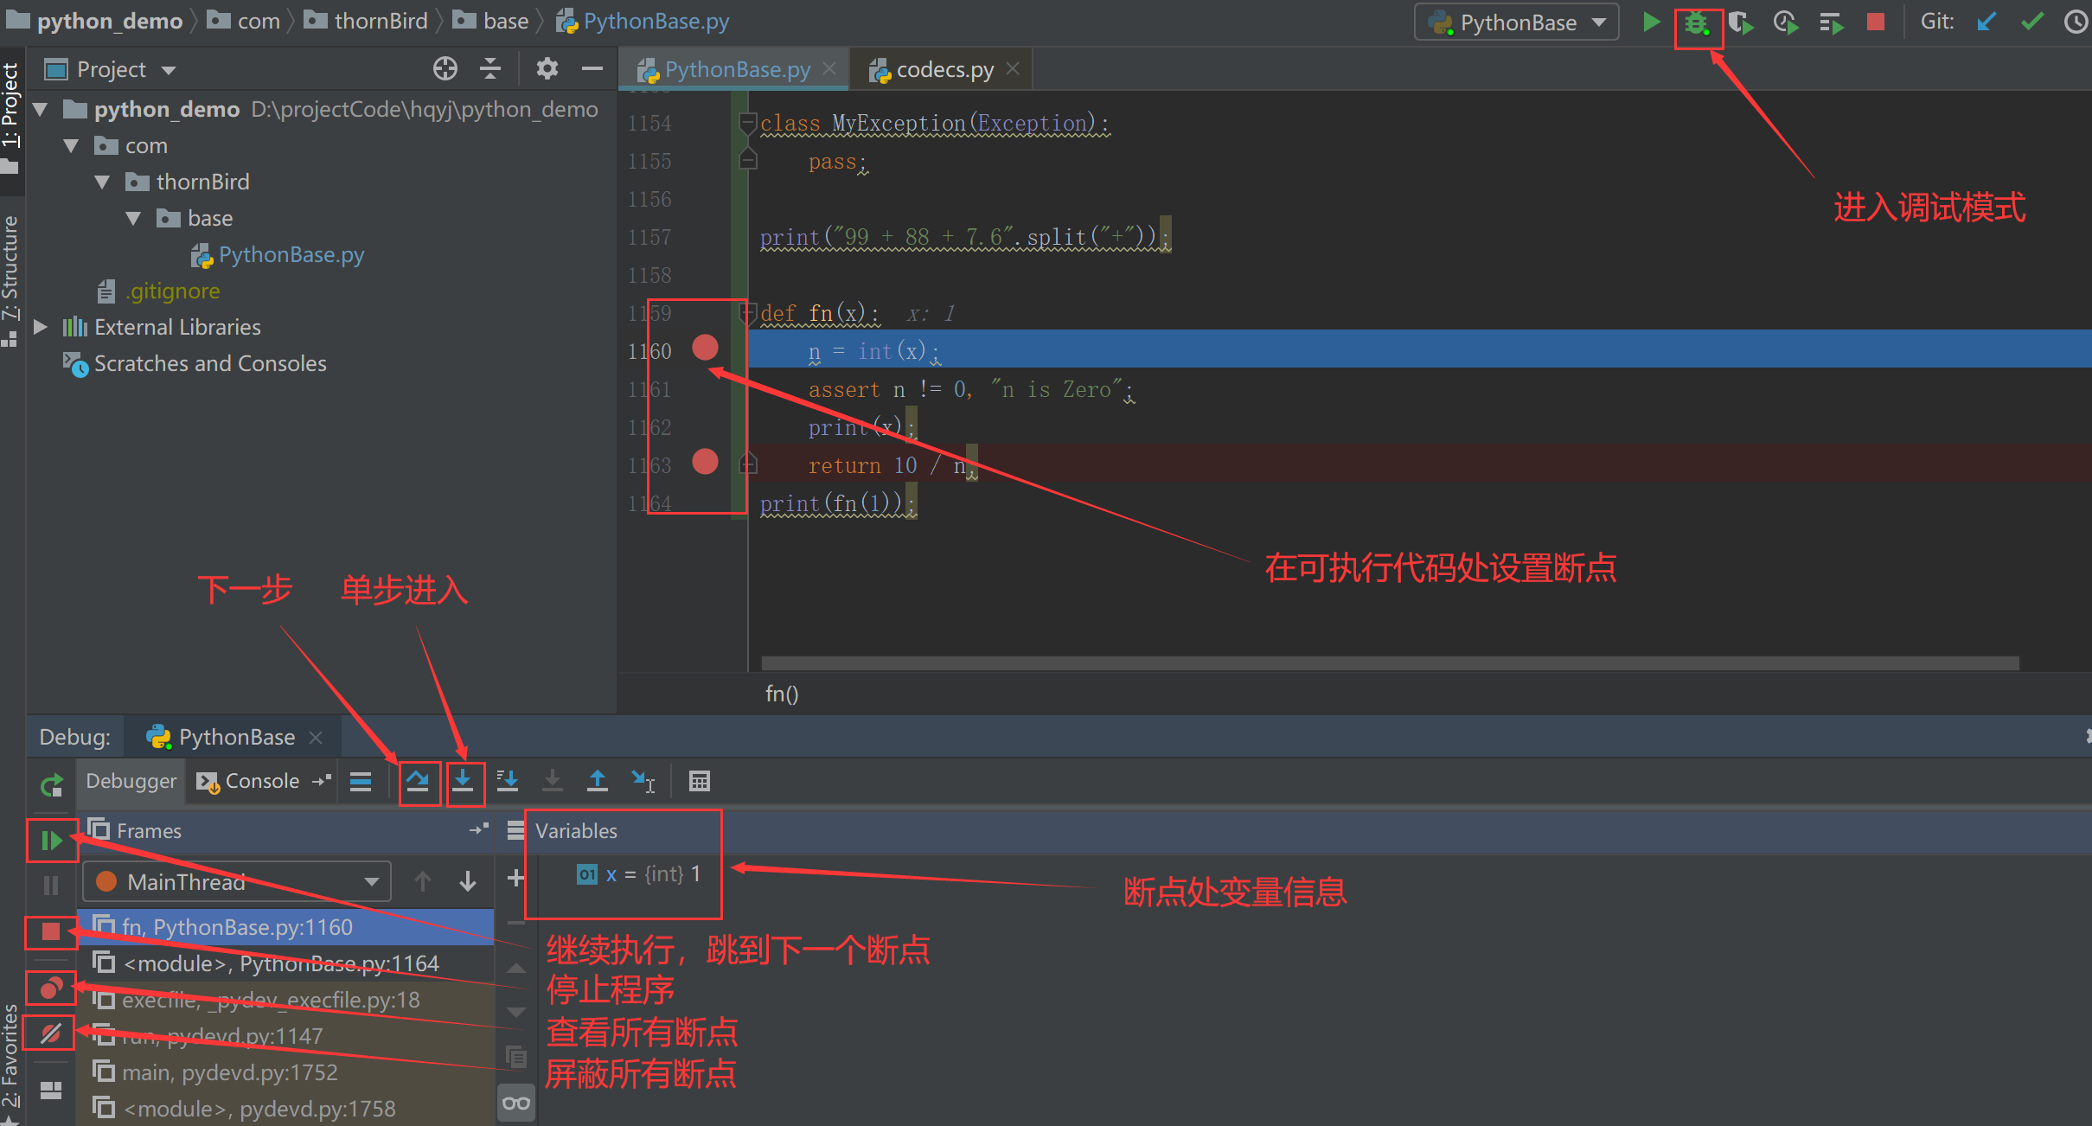
Task: Expand the External Libraries tree node
Action: click(40, 327)
